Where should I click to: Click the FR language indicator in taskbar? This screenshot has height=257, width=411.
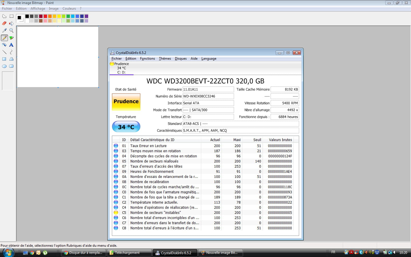[333, 252]
